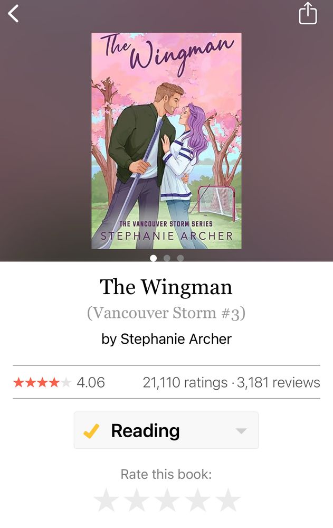Enlarge The Wingman book cover
The height and width of the screenshot is (528, 333).
(x=166, y=141)
